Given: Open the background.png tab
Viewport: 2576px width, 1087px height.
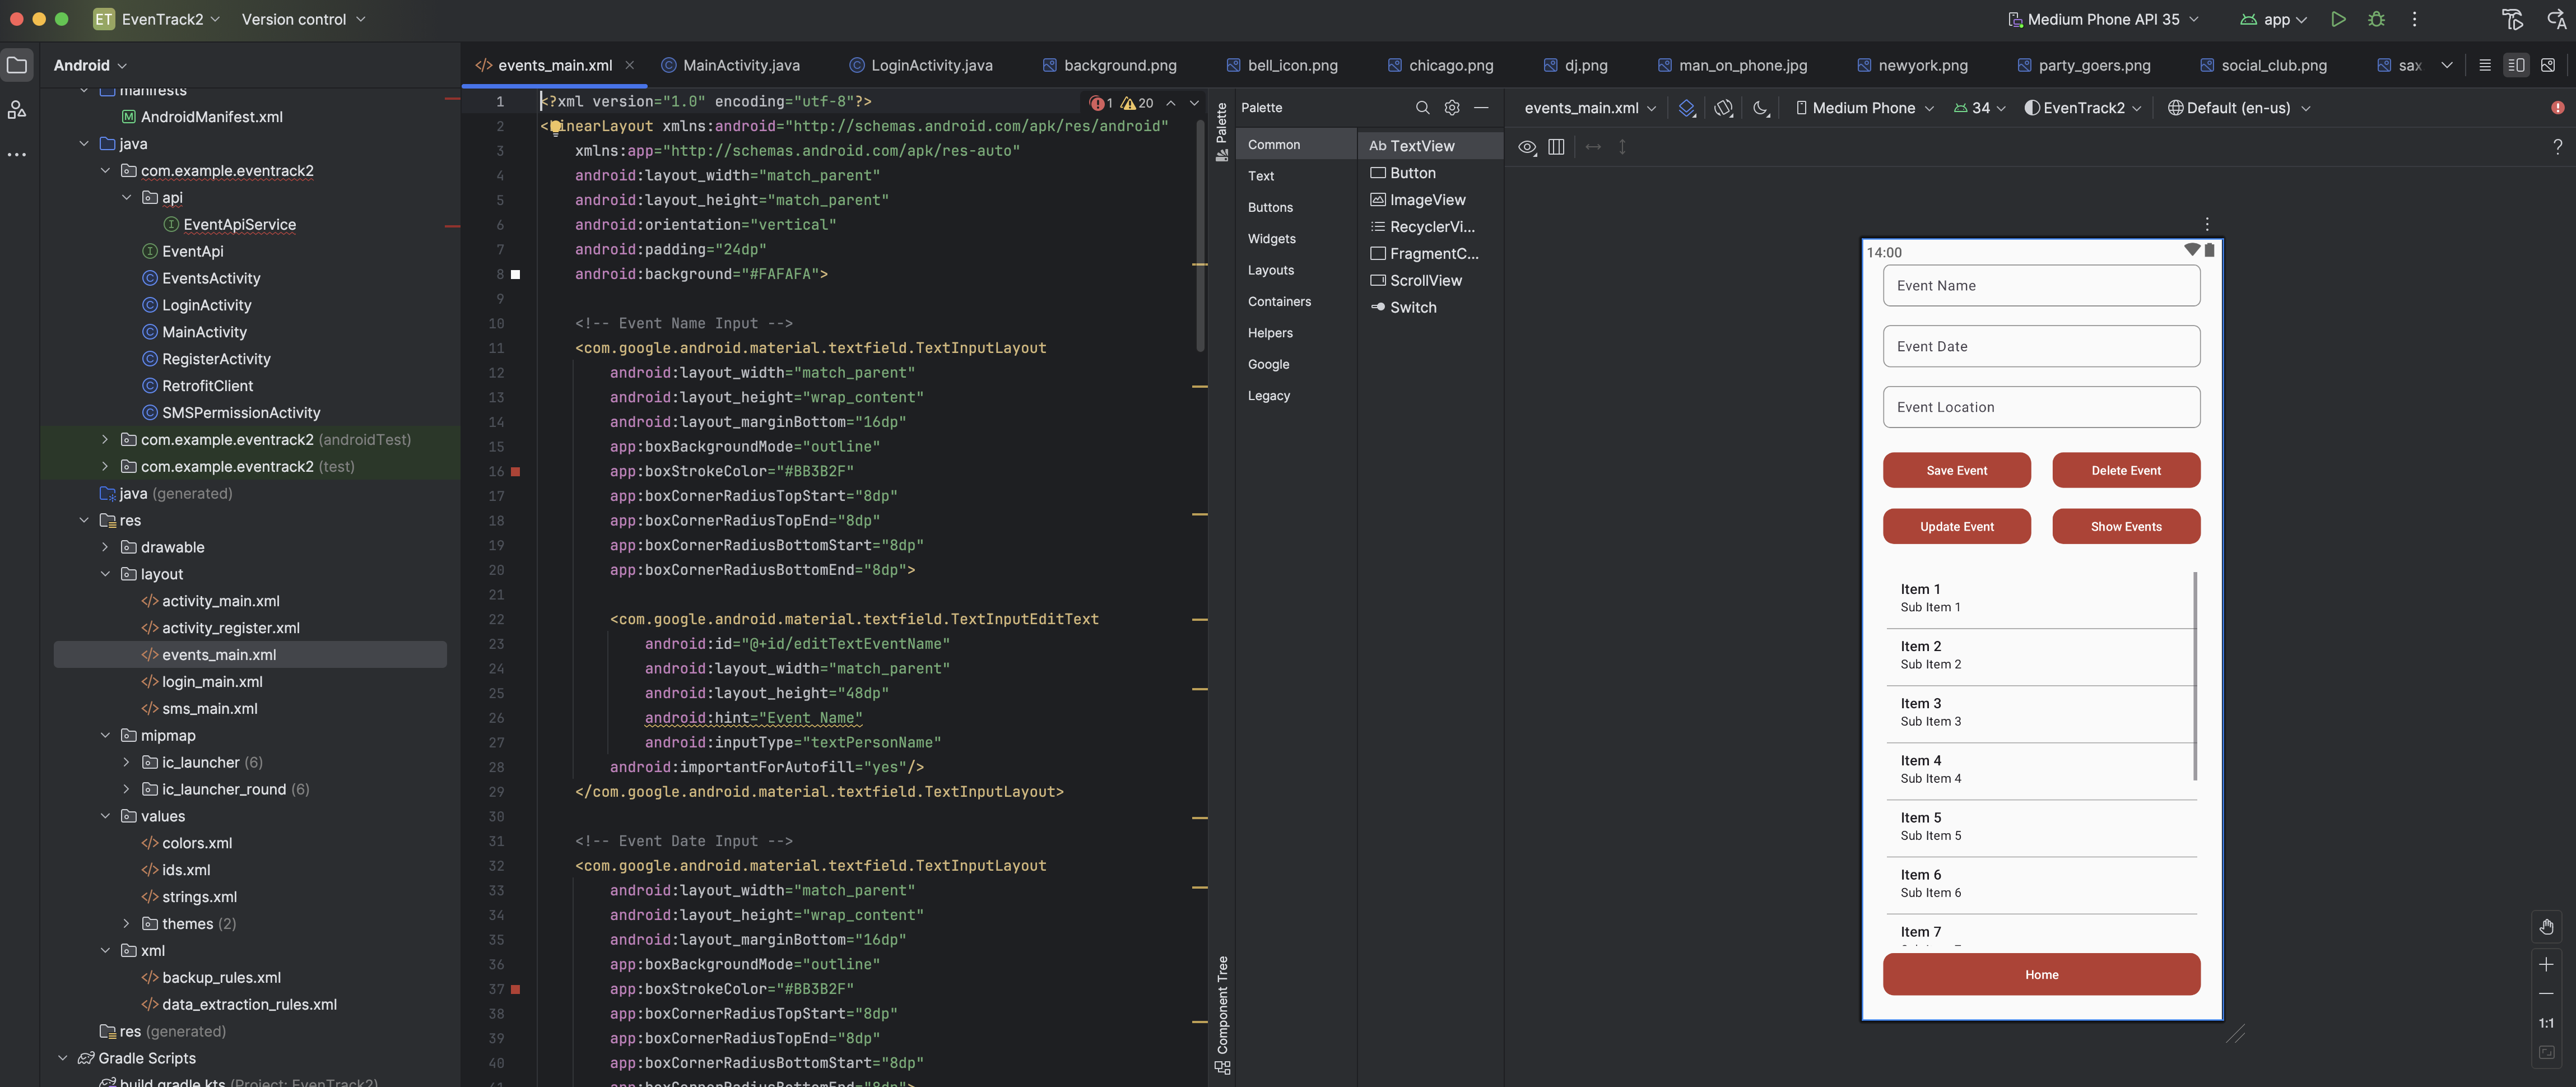Looking at the screenshot, I should (1109, 65).
